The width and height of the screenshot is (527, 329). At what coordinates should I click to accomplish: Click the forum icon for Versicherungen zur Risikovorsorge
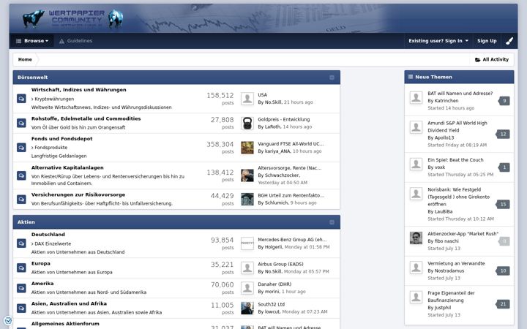click(21, 200)
